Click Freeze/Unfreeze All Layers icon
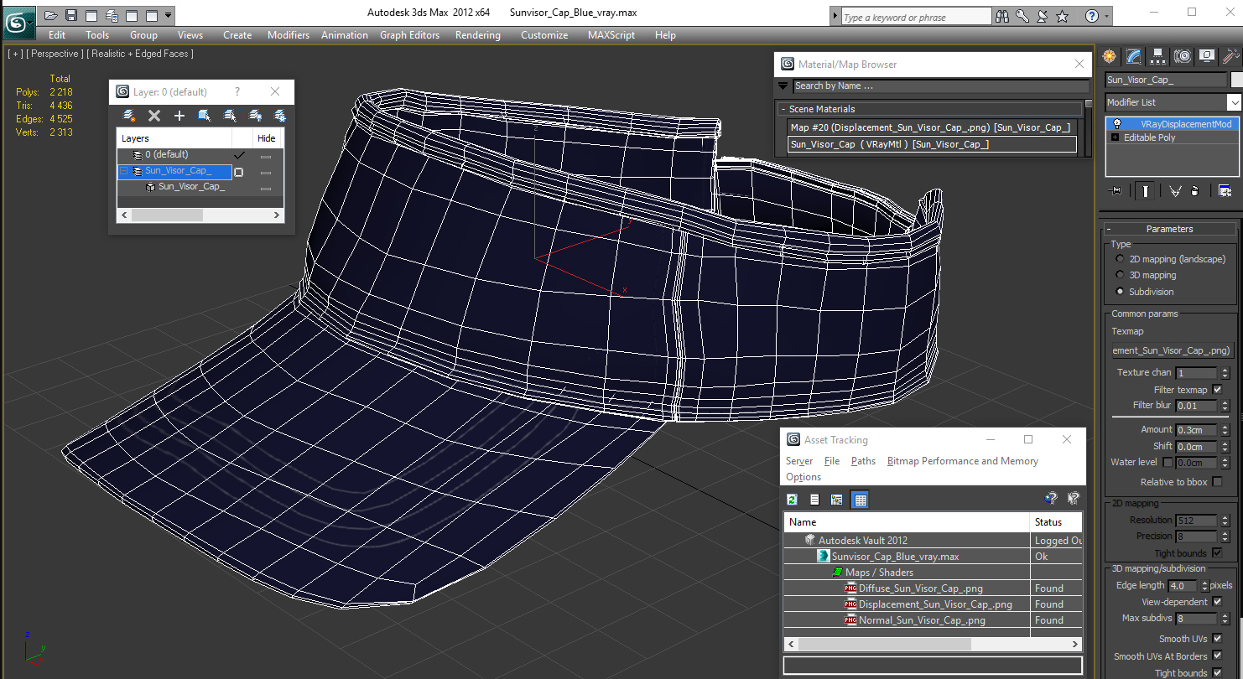The image size is (1243, 679). pyautogui.click(x=280, y=116)
